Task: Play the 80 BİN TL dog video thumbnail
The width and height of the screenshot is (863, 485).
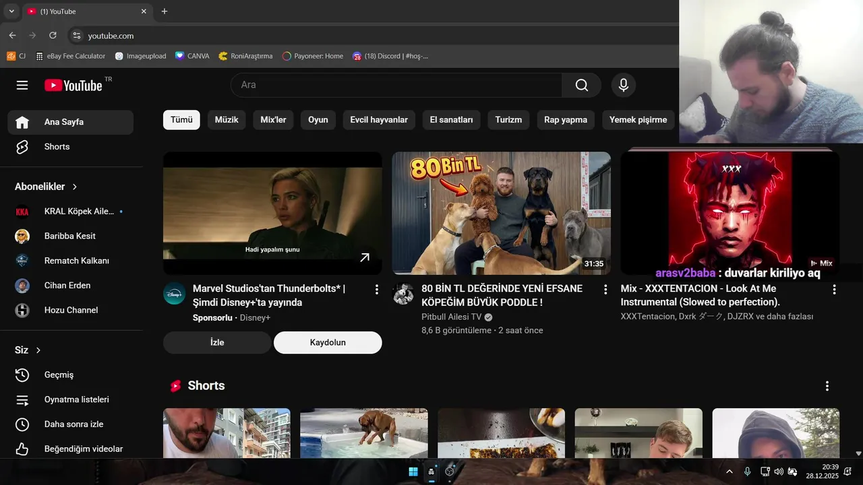Action: pos(502,213)
